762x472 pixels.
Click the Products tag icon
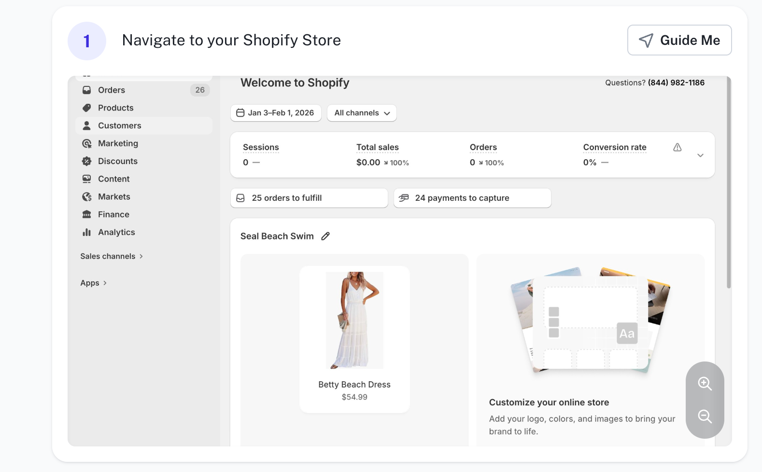[x=87, y=108]
